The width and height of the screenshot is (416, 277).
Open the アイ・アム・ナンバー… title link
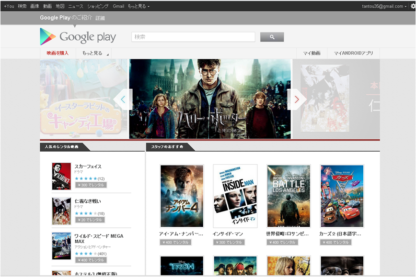pyautogui.click(x=181, y=234)
